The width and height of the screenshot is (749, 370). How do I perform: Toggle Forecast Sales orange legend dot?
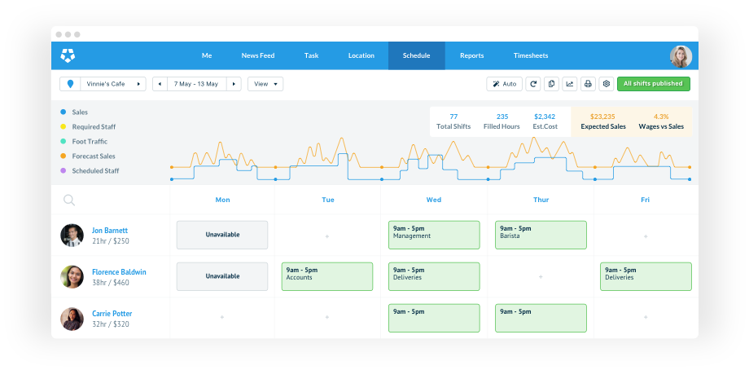click(64, 156)
